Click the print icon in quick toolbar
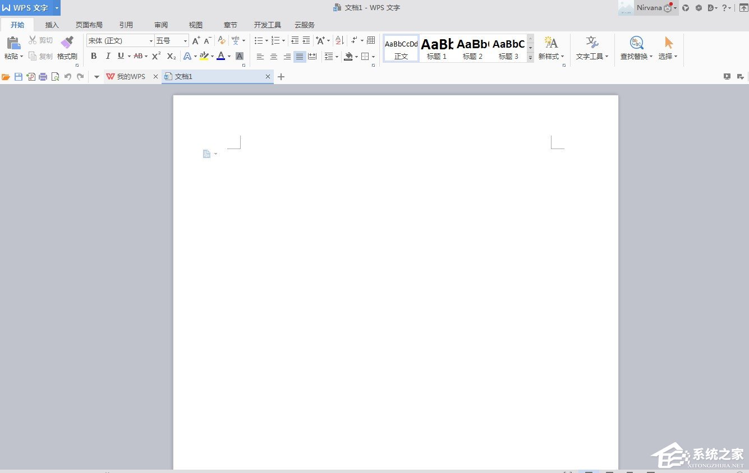The height and width of the screenshot is (473, 749). [x=43, y=77]
